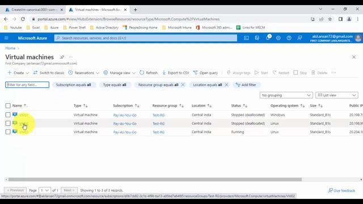Click the Type equals all filter pill
This screenshot has height=204, width=363.
click(x=115, y=85)
